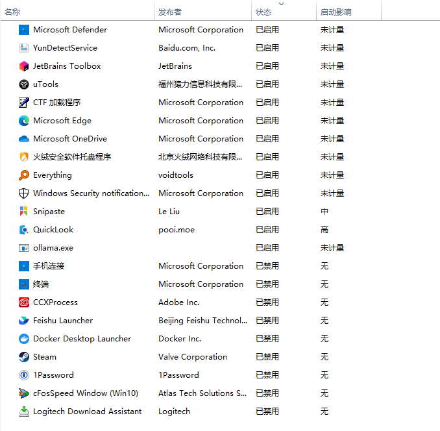The height and width of the screenshot is (431, 440).
Task: Click the uTools icon
Action: click(x=24, y=84)
